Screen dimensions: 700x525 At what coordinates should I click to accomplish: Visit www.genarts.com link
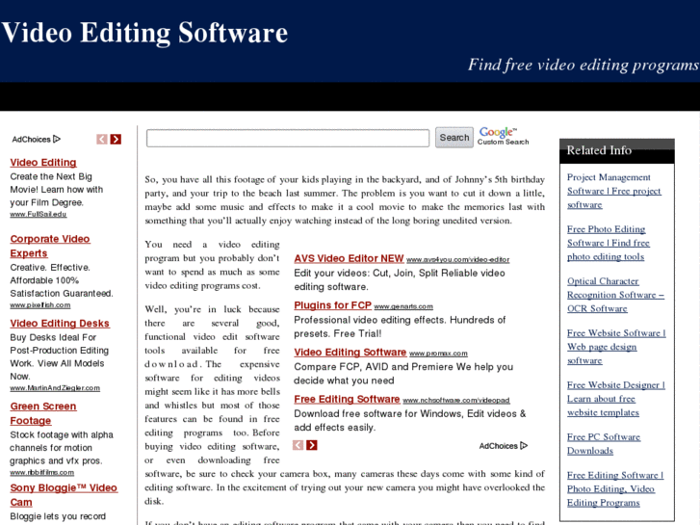coord(403,306)
